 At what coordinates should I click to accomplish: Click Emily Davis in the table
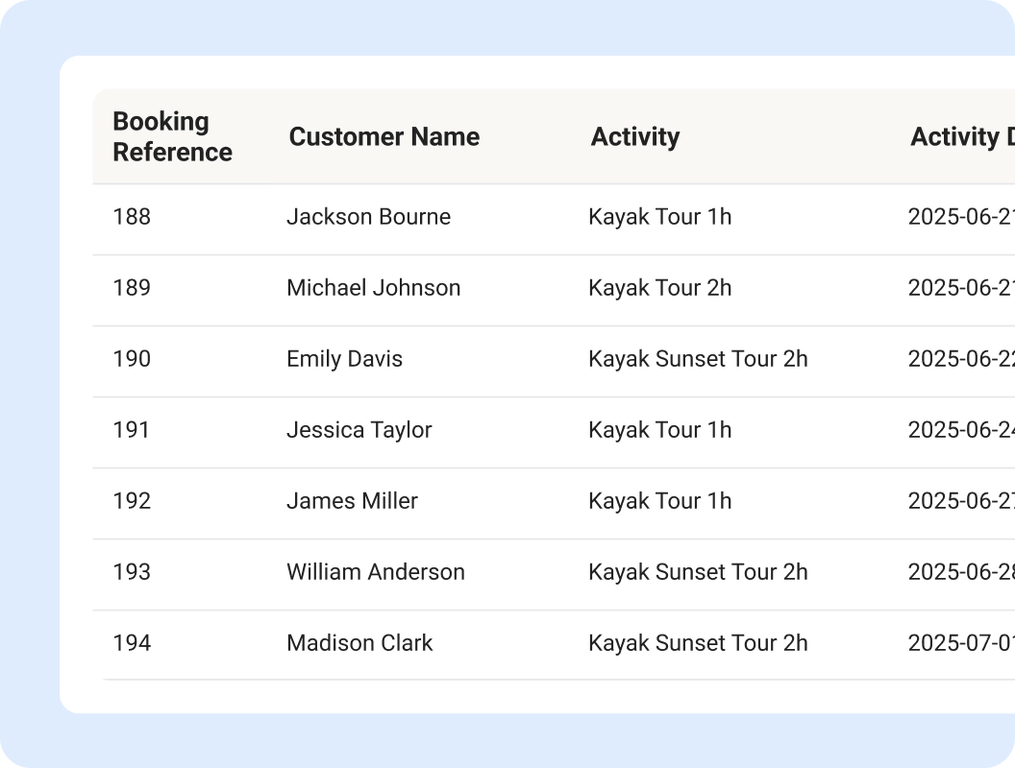[344, 359]
